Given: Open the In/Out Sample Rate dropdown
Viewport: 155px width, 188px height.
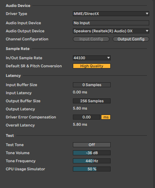Looking at the screenshot, I should [92, 58].
